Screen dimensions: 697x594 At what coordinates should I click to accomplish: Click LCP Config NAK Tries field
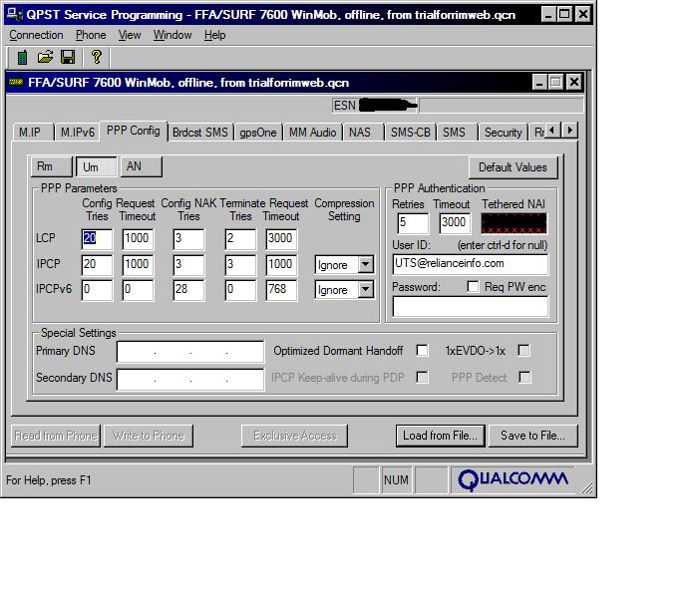(188, 239)
